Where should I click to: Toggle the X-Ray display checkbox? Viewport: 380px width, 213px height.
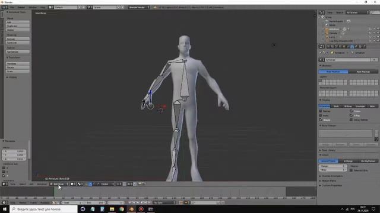pyautogui.click(x=351, y=115)
